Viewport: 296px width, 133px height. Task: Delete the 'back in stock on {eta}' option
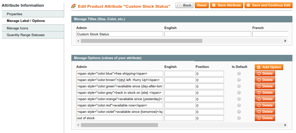(x=265, y=93)
